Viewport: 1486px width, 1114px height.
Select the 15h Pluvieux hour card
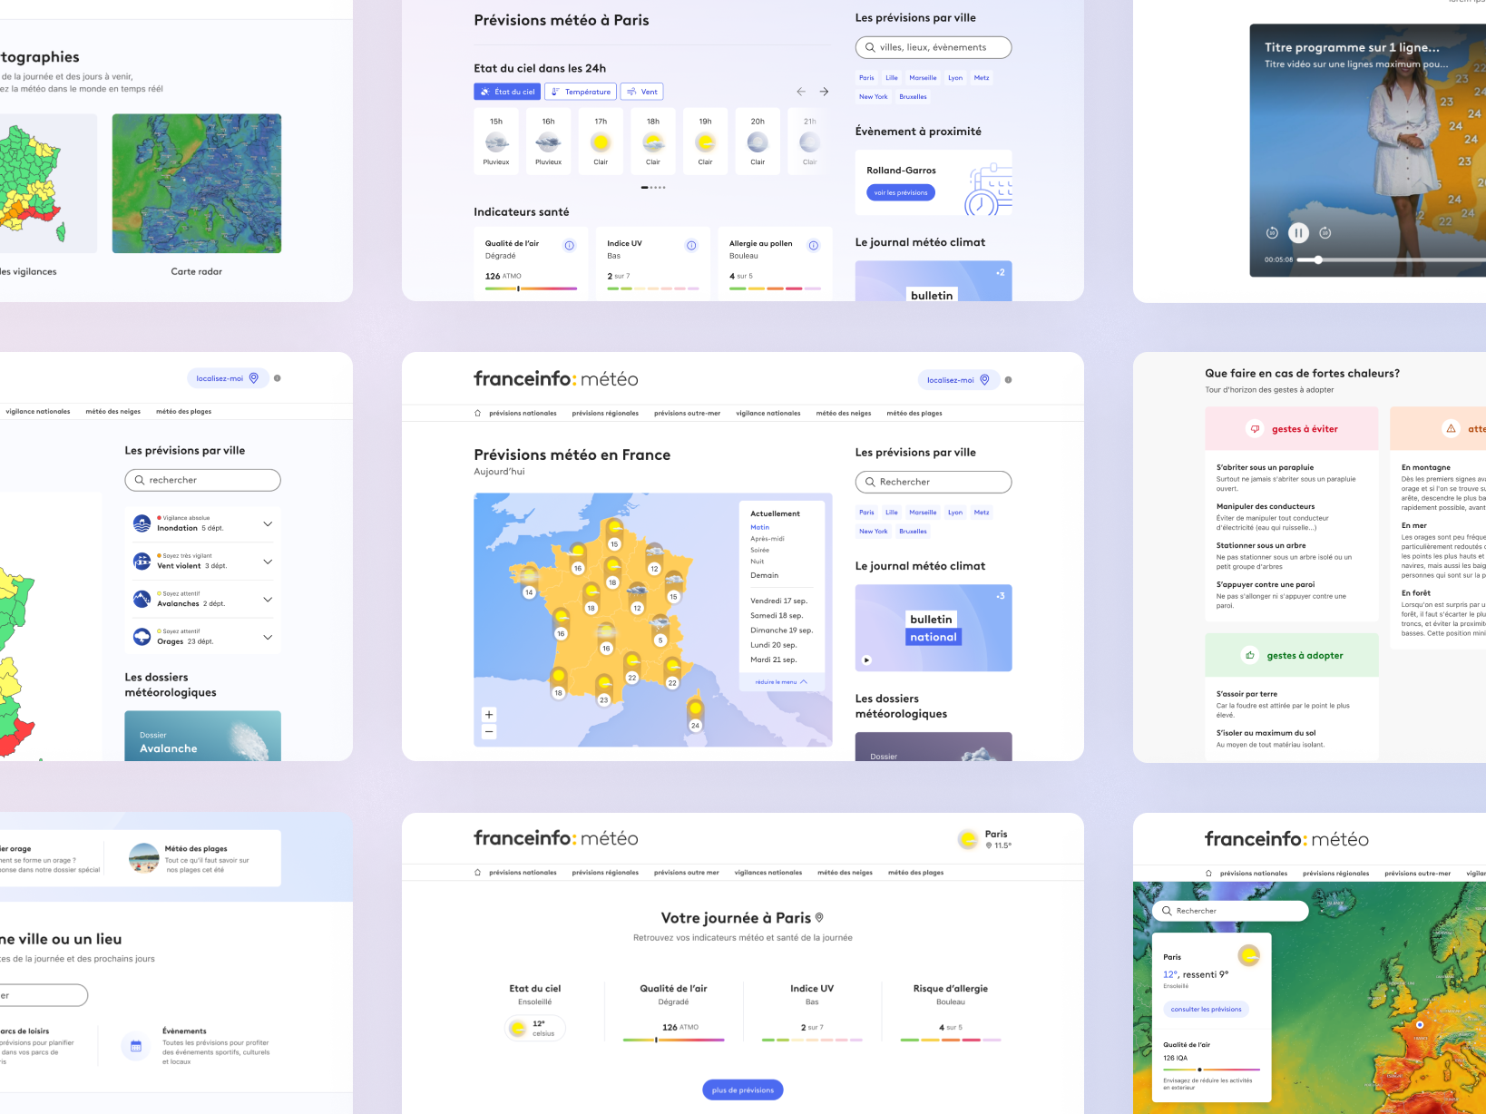point(496,142)
